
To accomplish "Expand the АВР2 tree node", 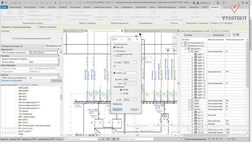I will click(189, 101).
